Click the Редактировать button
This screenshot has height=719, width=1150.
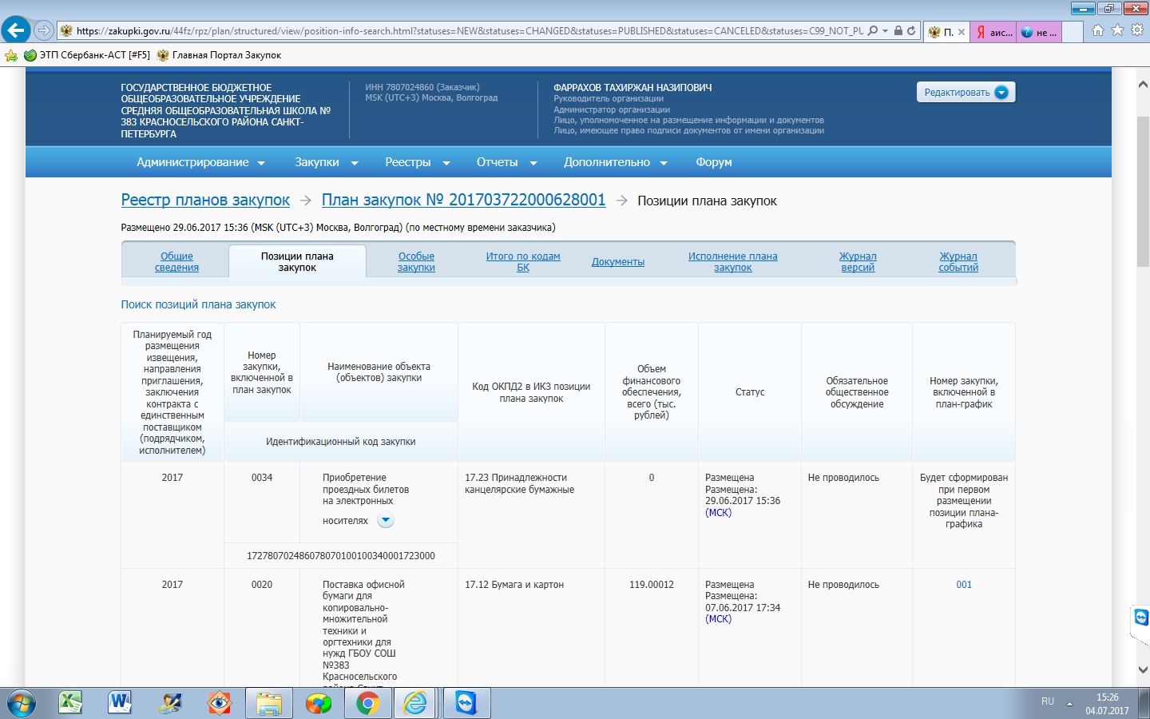point(965,93)
